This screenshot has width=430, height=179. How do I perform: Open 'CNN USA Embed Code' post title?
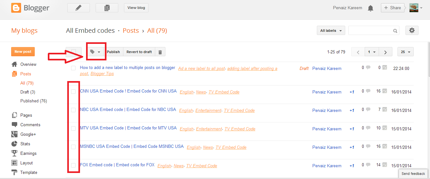(x=128, y=91)
